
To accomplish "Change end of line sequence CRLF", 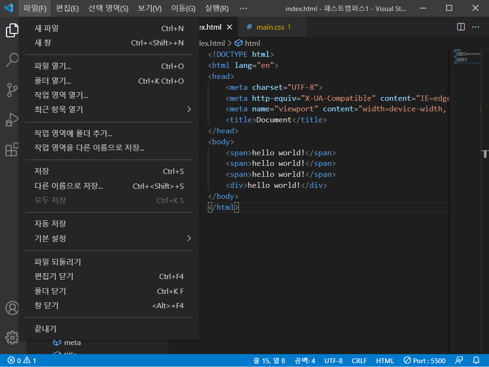I will 359,361.
